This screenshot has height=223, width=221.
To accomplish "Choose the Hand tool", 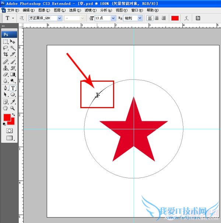I will click(6, 108).
